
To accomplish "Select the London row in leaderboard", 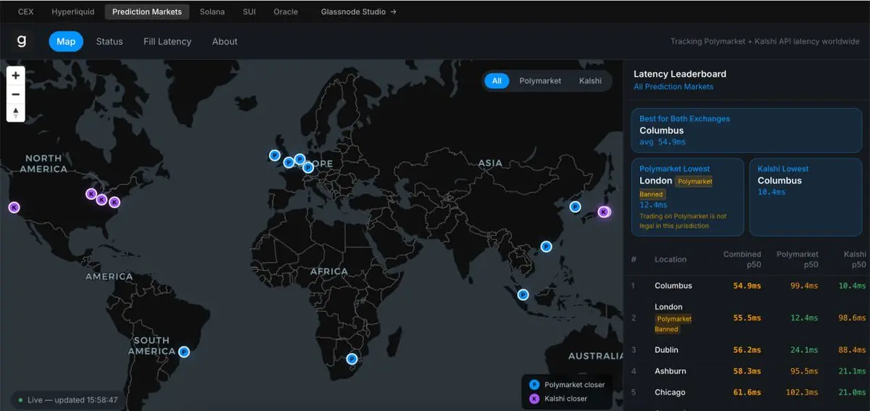I will point(747,317).
